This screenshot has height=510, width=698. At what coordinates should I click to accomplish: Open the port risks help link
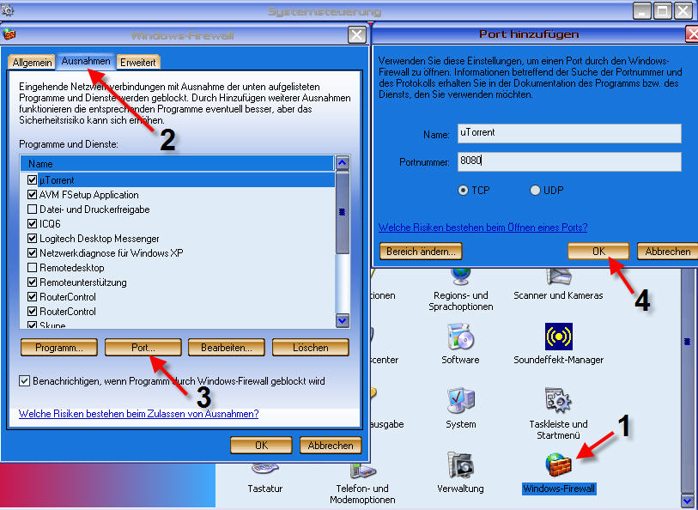point(483,228)
